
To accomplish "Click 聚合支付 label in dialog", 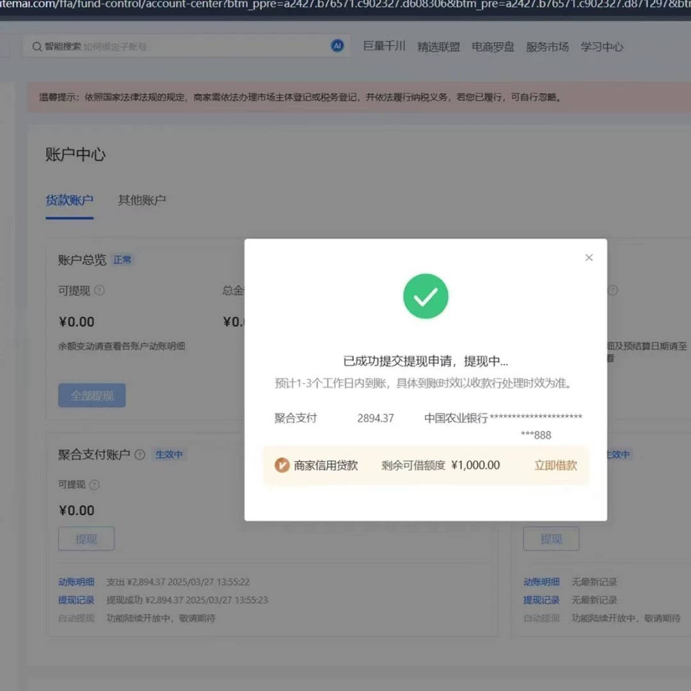I will point(295,418).
